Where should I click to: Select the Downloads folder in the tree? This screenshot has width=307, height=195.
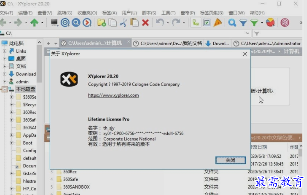26,74
